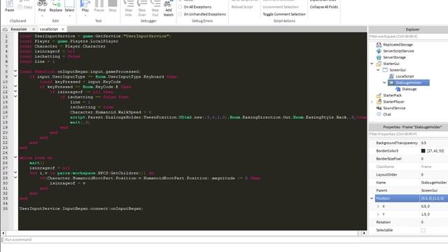Click the Filter Properties search field
Viewport: 448px width, 252px height.
[408, 134]
